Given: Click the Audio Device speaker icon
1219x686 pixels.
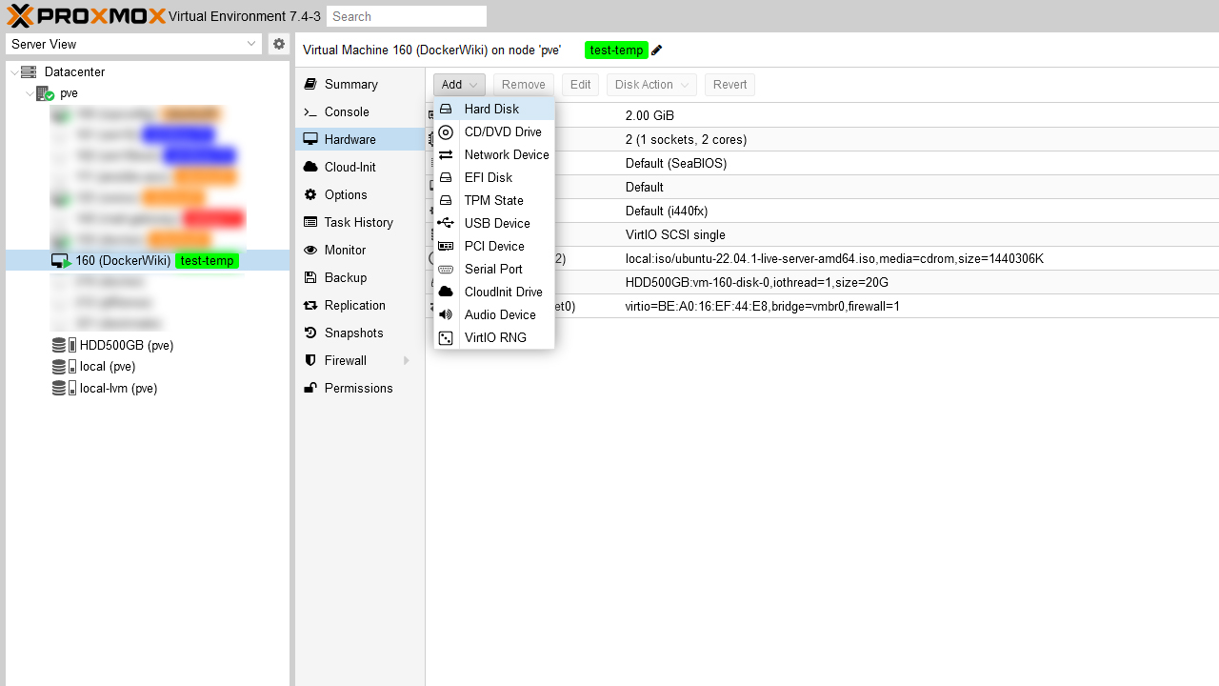Looking at the screenshot, I should click(446, 314).
